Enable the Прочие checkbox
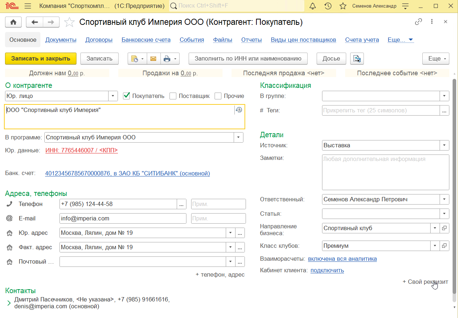 [218, 96]
